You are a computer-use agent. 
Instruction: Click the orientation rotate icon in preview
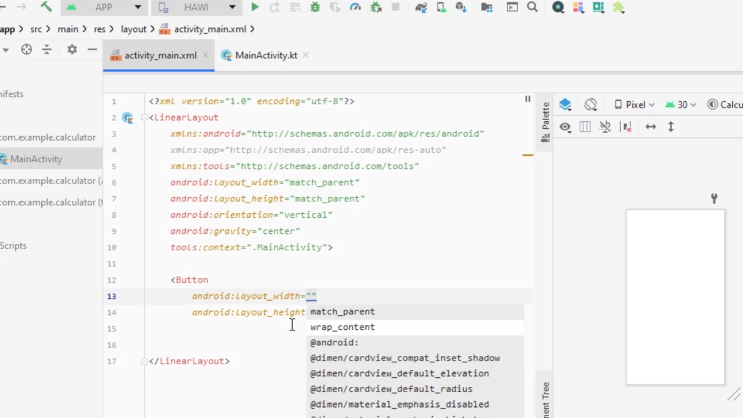(591, 105)
